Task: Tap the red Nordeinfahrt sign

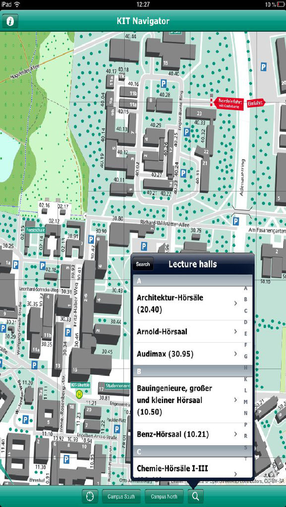Action: coord(229,103)
